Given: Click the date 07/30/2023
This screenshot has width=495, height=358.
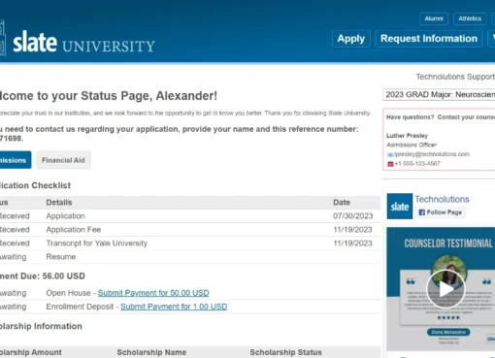Looking at the screenshot, I should (x=353, y=216).
